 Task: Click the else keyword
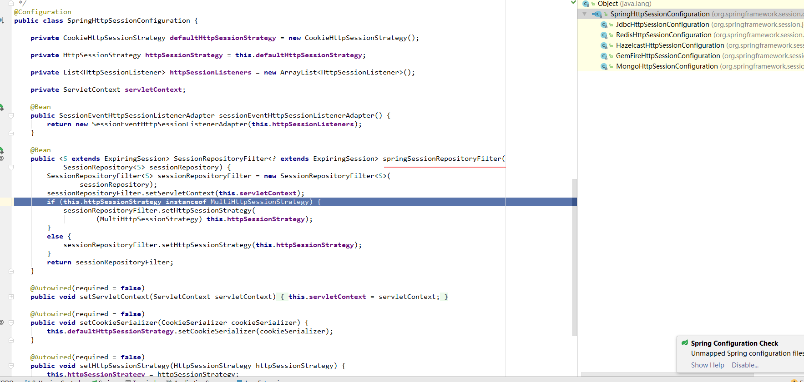pyautogui.click(x=55, y=236)
